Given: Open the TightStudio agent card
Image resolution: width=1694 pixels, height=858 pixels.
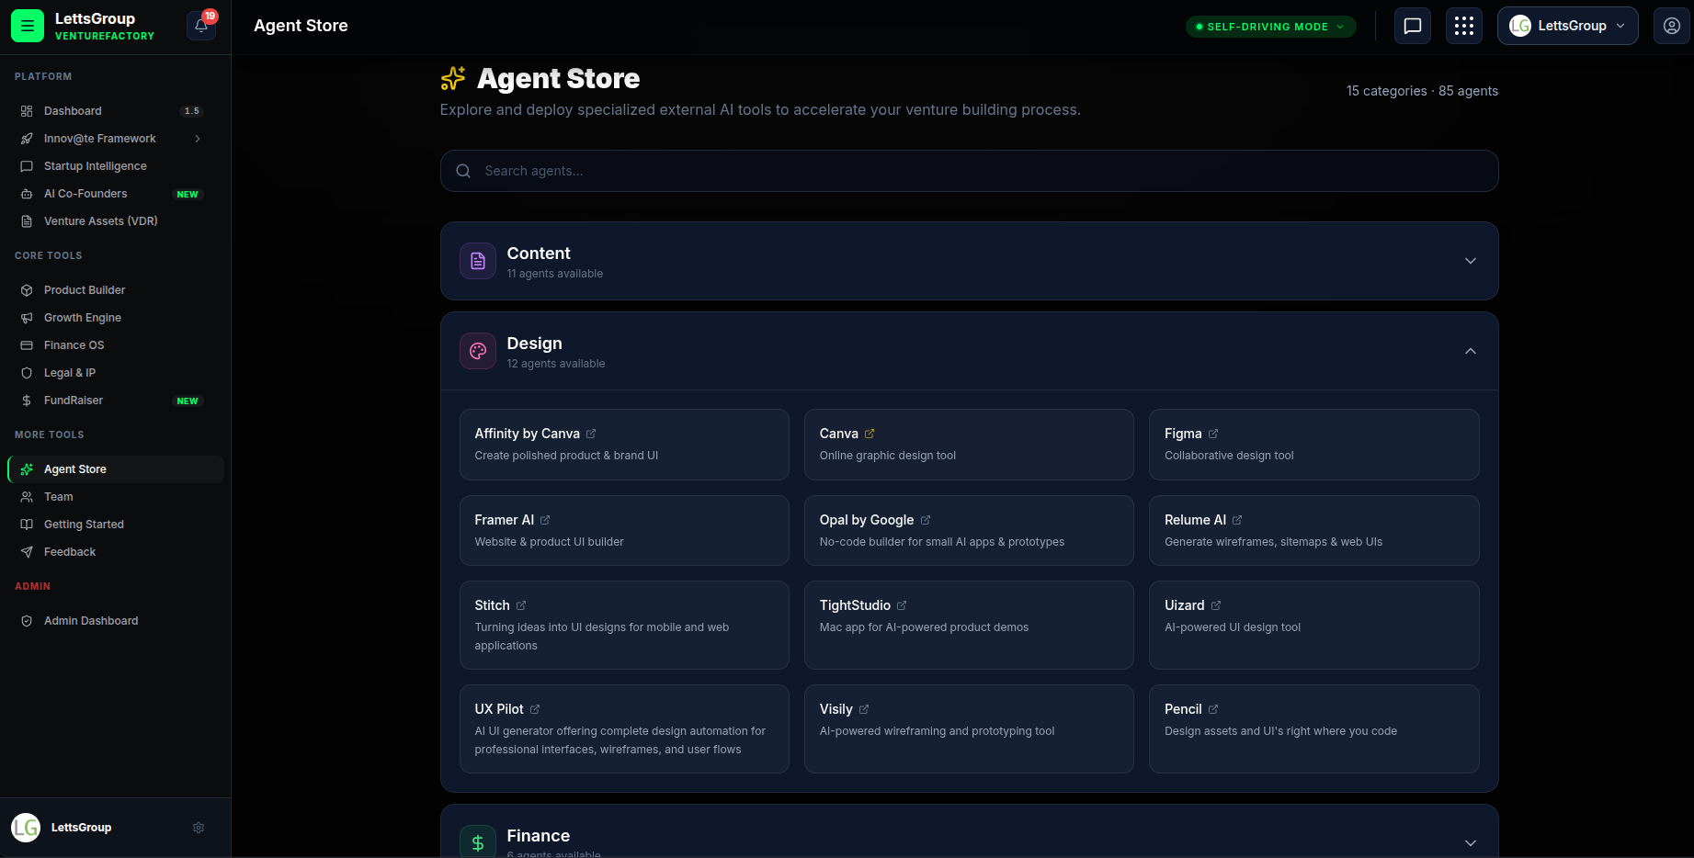Looking at the screenshot, I should pos(969,625).
